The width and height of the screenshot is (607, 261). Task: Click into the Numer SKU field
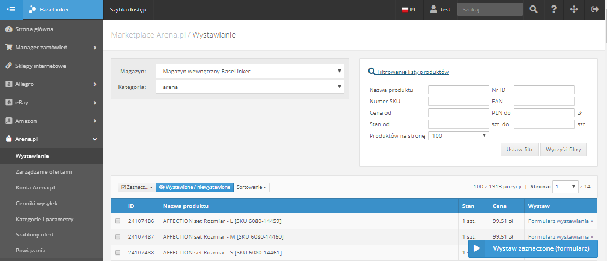(459, 102)
